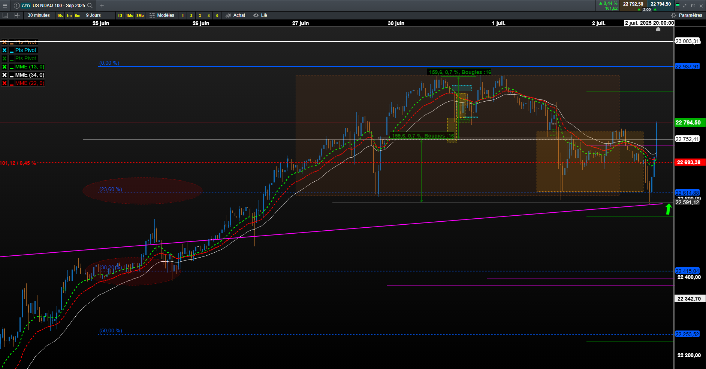The height and width of the screenshot is (369, 706).
Task: Open the Modèles templates dropdown
Action: [x=162, y=15]
